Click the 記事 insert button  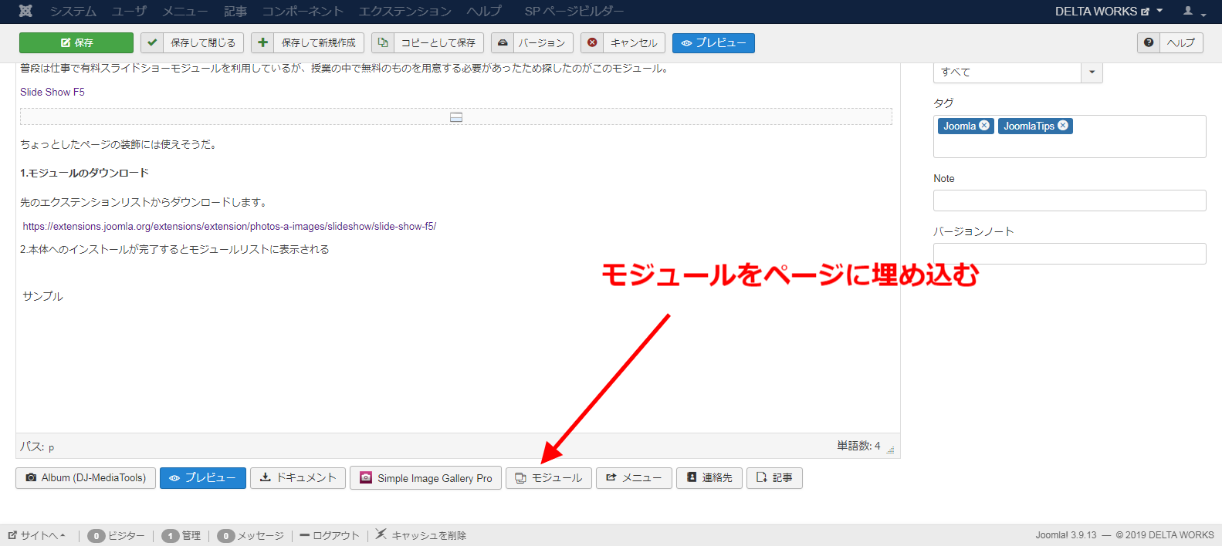tap(774, 478)
